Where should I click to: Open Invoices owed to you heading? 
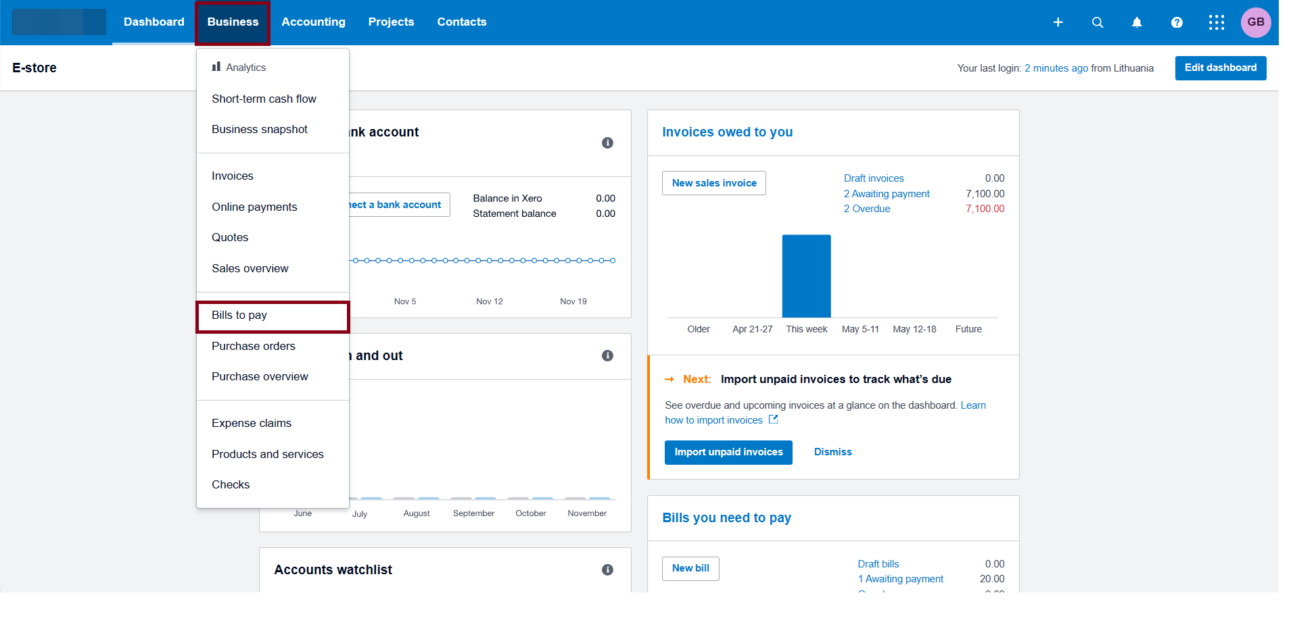point(727,132)
